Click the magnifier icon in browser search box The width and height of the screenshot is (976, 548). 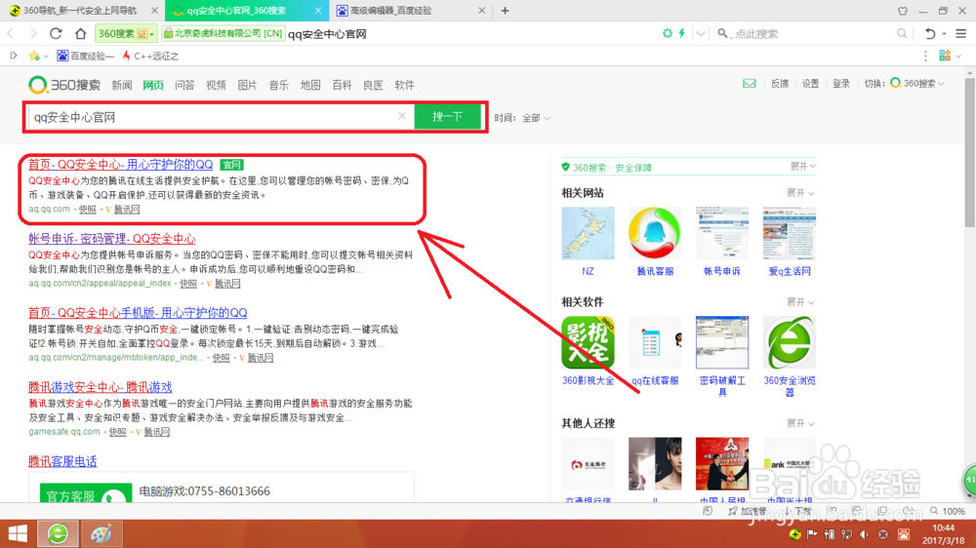point(901,33)
